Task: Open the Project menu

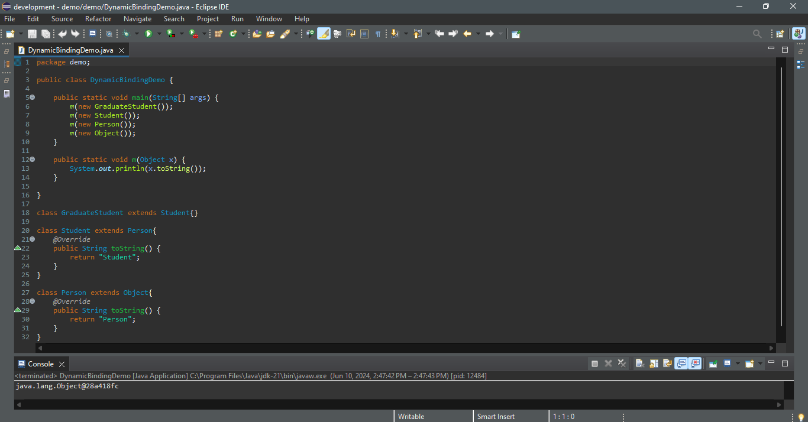Action: click(208, 19)
